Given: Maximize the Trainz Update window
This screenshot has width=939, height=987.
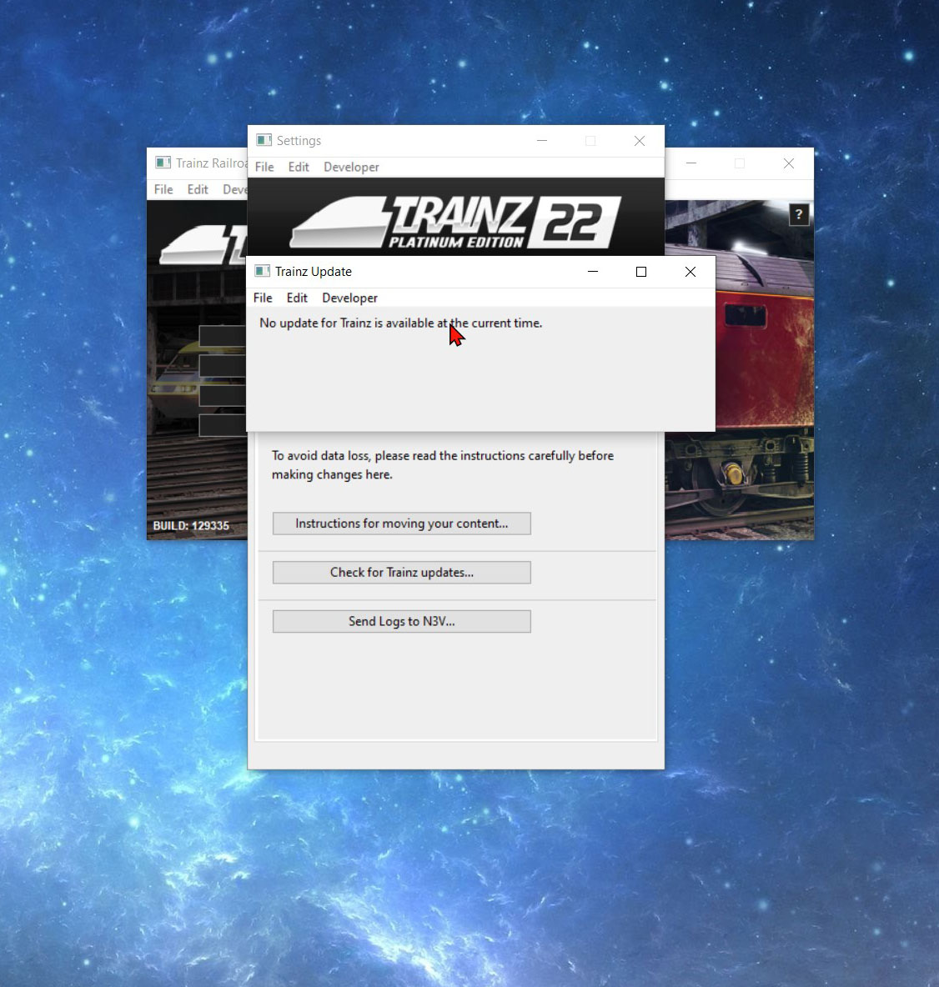Looking at the screenshot, I should pyautogui.click(x=640, y=272).
